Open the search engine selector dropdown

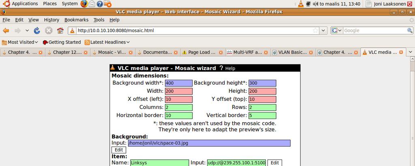tap(337, 30)
